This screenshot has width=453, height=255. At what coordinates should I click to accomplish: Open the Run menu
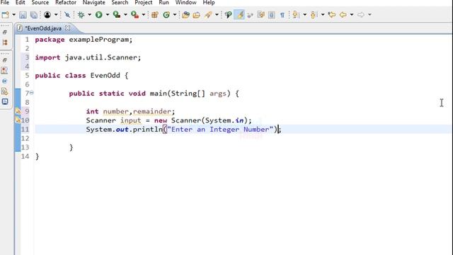(164, 3)
